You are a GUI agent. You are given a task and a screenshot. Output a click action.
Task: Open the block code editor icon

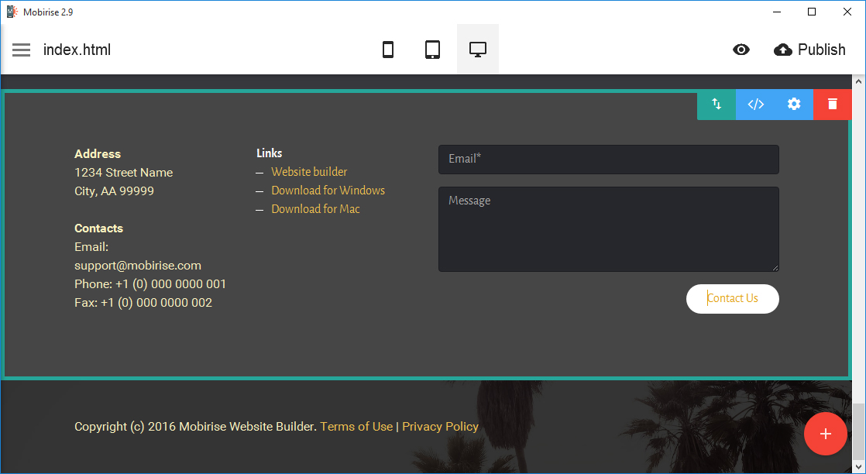point(755,104)
